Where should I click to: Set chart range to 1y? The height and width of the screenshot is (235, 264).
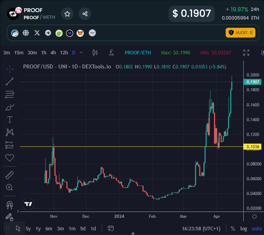pos(38,229)
